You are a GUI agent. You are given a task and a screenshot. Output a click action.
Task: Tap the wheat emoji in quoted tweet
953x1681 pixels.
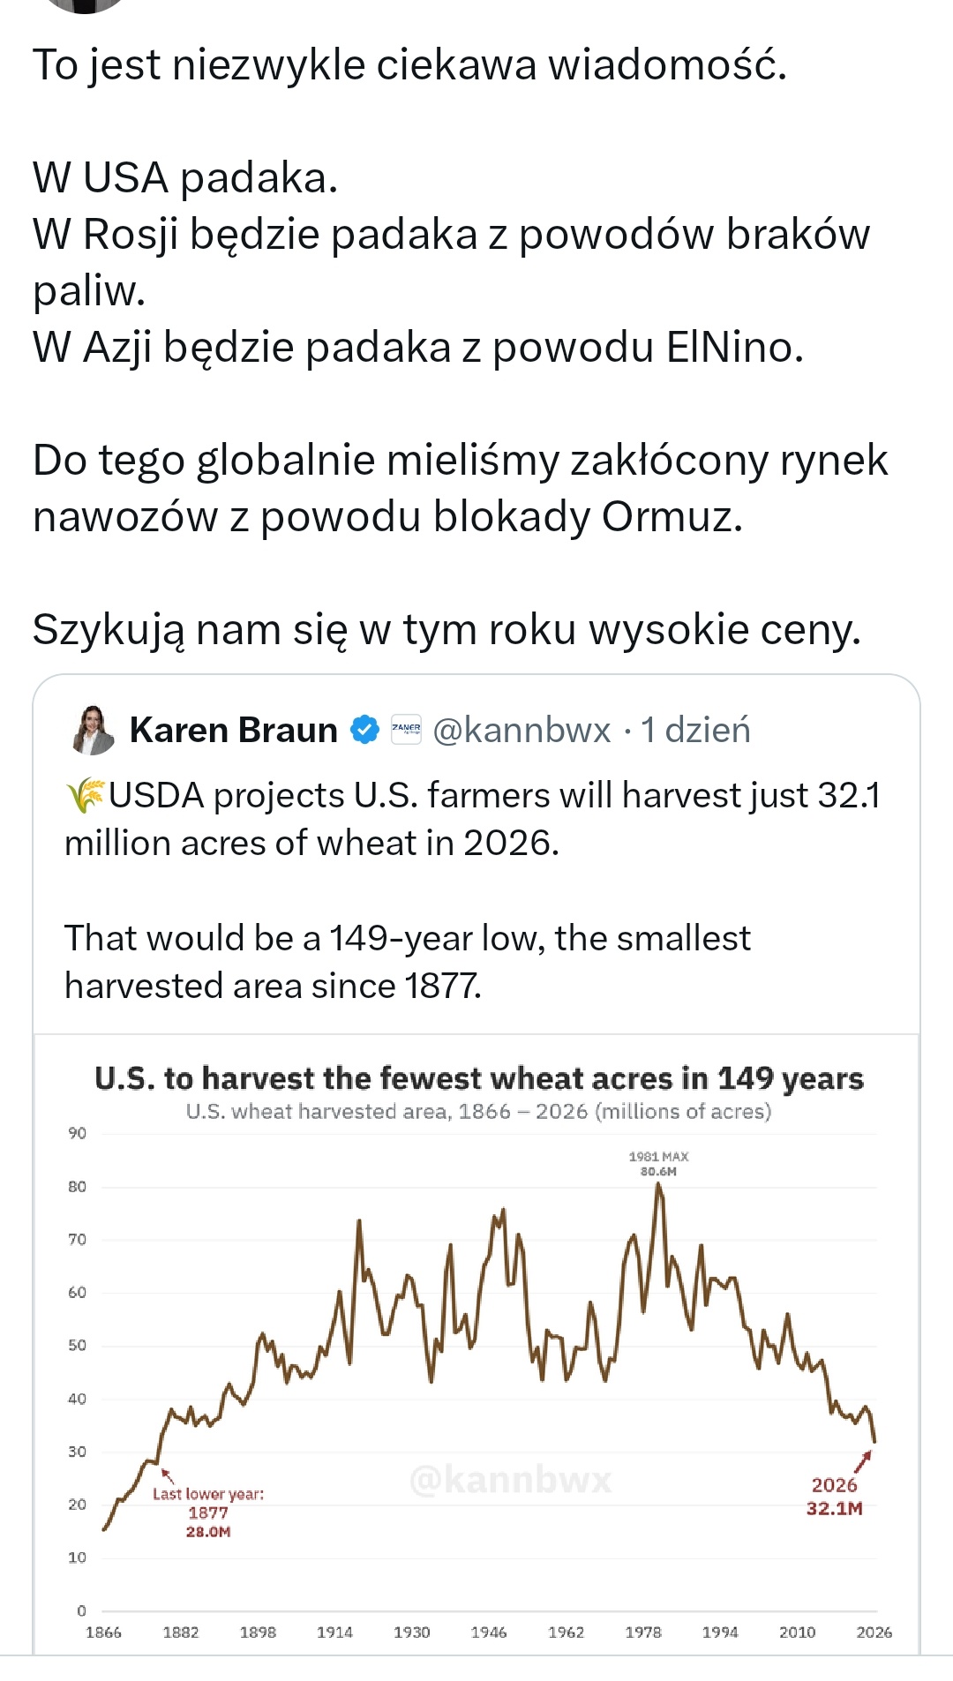pyautogui.click(x=85, y=795)
